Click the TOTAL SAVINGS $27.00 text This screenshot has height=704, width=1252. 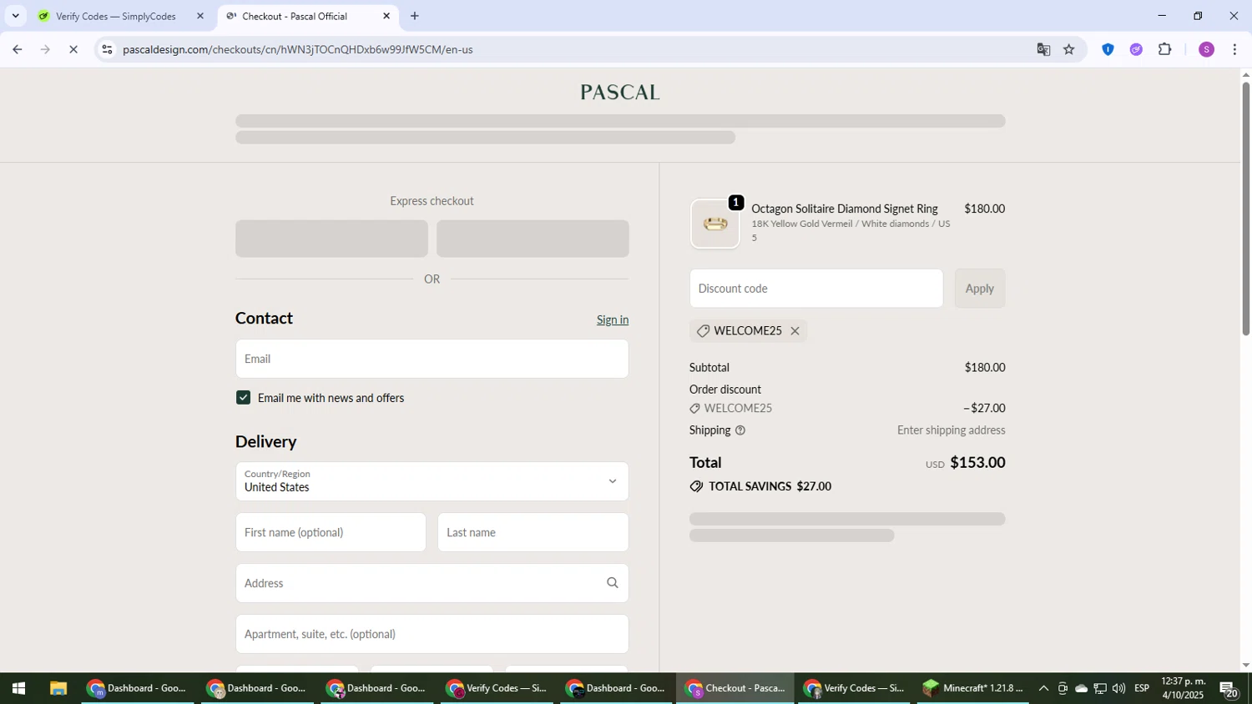point(770,486)
